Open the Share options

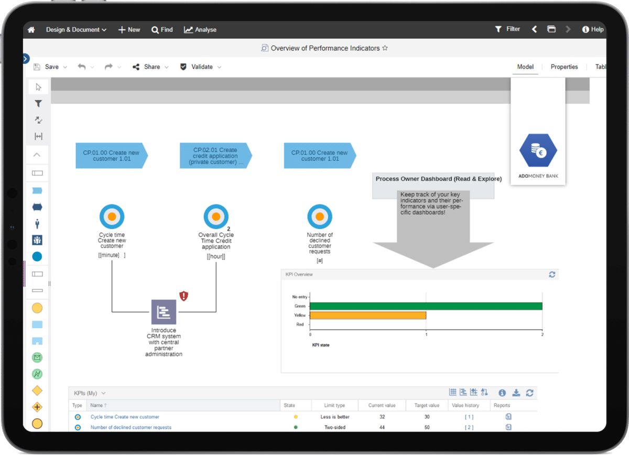[150, 67]
